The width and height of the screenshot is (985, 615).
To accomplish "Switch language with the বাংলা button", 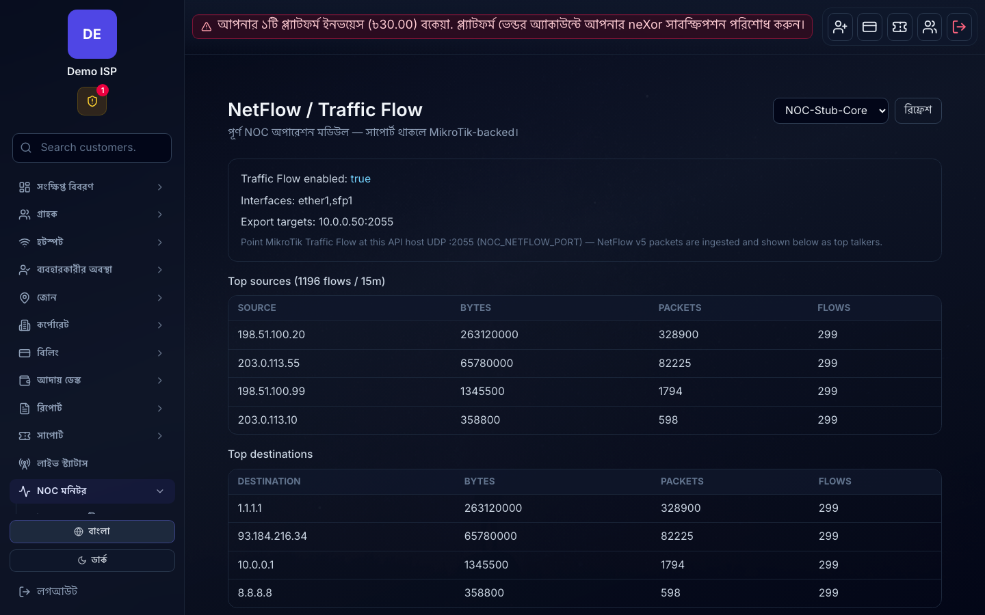I will coord(92,532).
